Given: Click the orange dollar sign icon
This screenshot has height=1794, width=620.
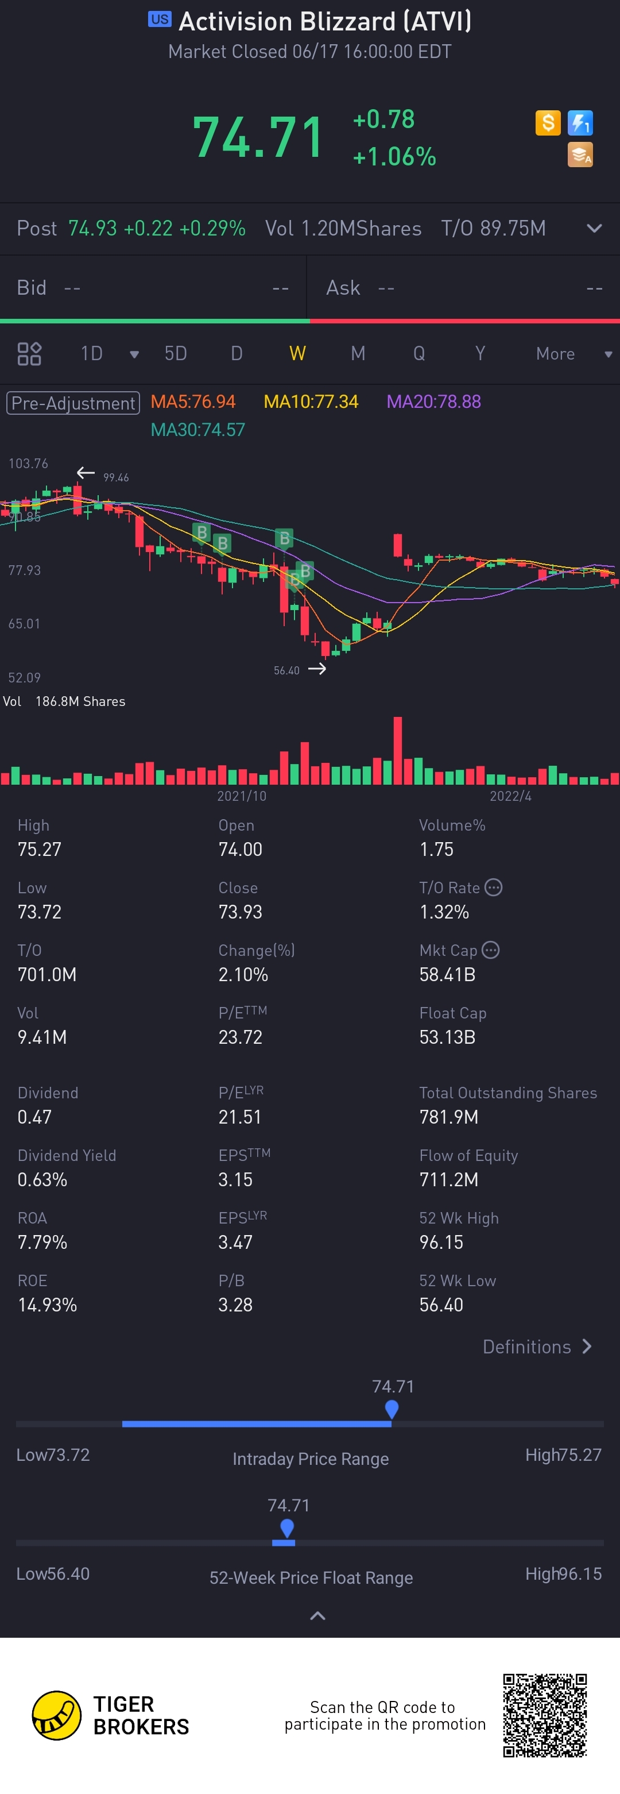Looking at the screenshot, I should pyautogui.click(x=548, y=124).
